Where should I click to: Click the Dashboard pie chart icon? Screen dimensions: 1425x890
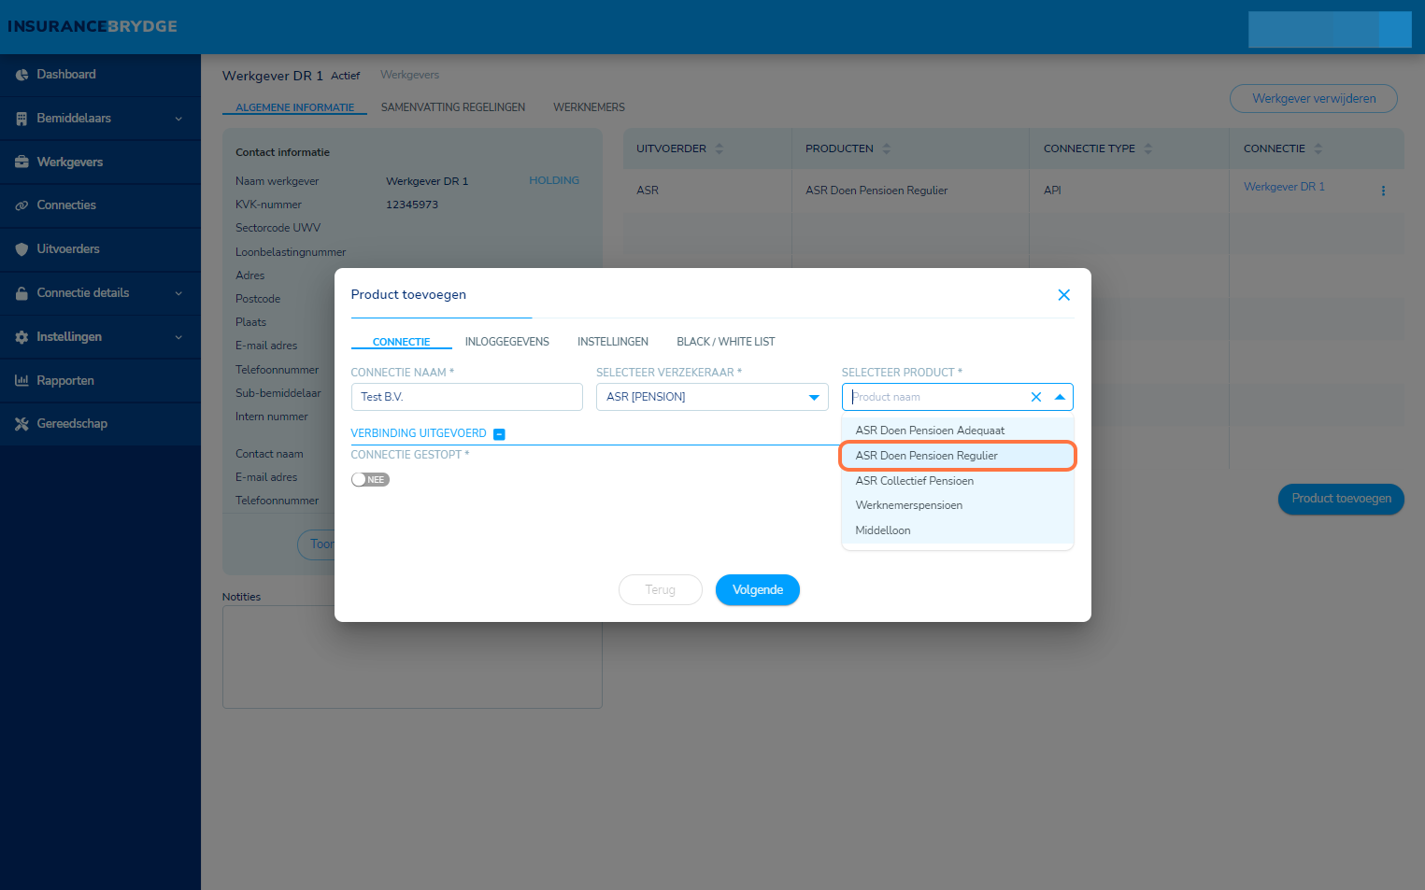[x=21, y=75]
